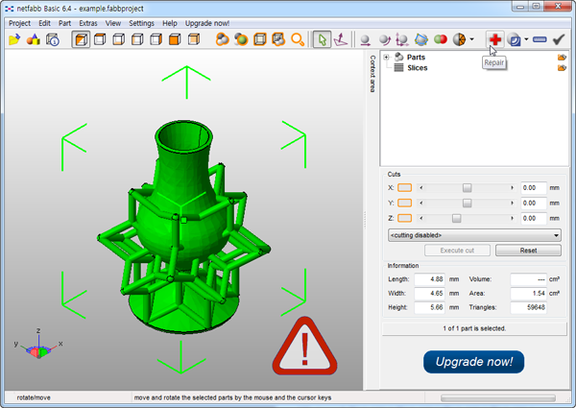Zoom to selected parts with the green sphere icon

241,39
